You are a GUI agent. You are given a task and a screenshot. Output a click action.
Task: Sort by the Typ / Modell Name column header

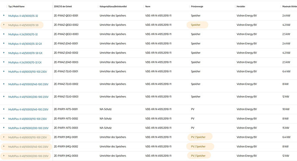(x=16, y=6)
